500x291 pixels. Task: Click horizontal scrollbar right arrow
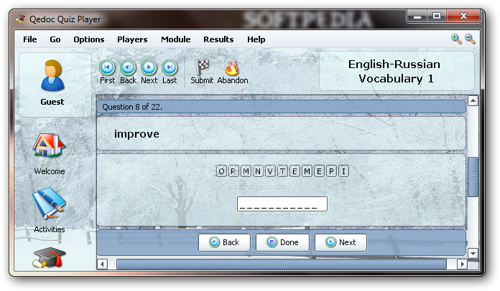463,264
